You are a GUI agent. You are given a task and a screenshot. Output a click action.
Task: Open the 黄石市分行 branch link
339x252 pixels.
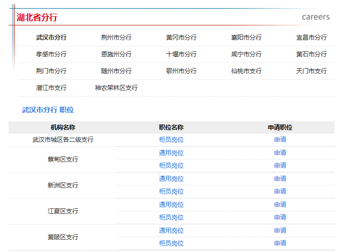311,54
